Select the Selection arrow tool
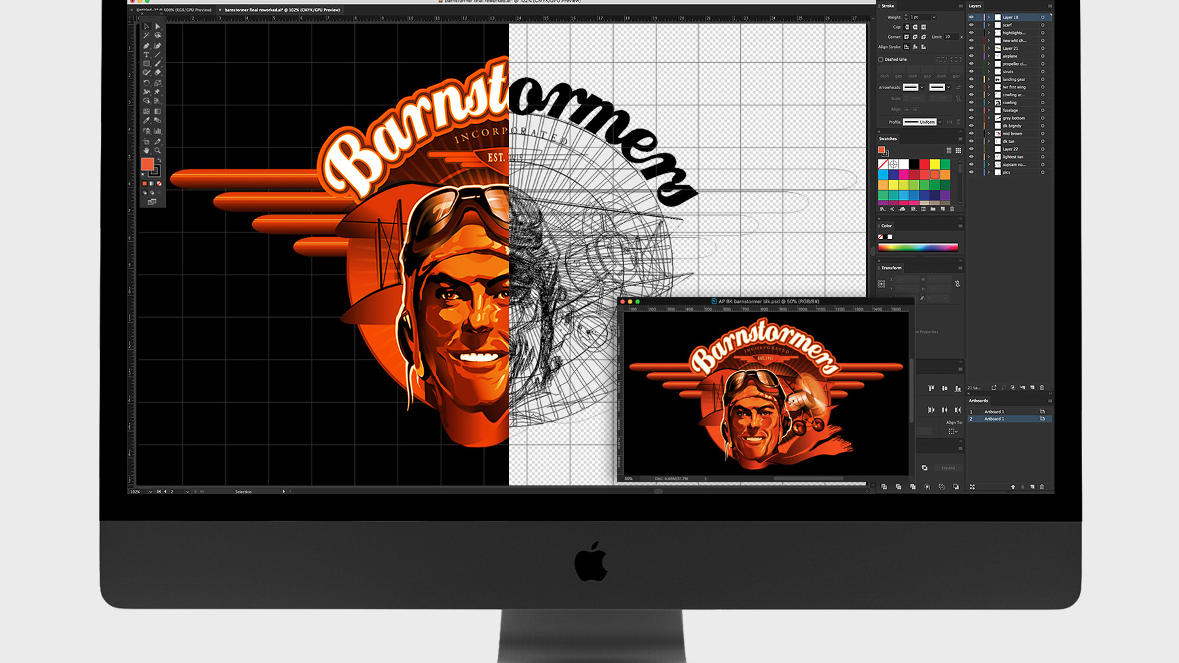The width and height of the screenshot is (1179, 663). [x=147, y=27]
